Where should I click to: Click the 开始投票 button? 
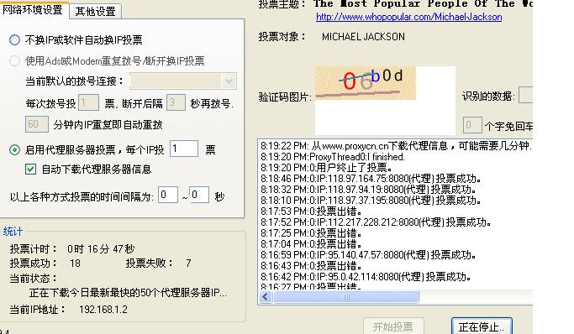(x=393, y=326)
